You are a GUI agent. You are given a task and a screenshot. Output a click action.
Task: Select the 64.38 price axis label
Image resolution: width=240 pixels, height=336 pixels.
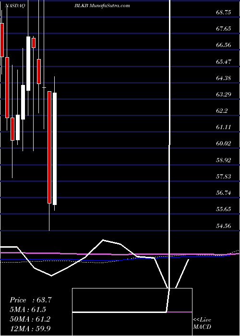(224, 78)
